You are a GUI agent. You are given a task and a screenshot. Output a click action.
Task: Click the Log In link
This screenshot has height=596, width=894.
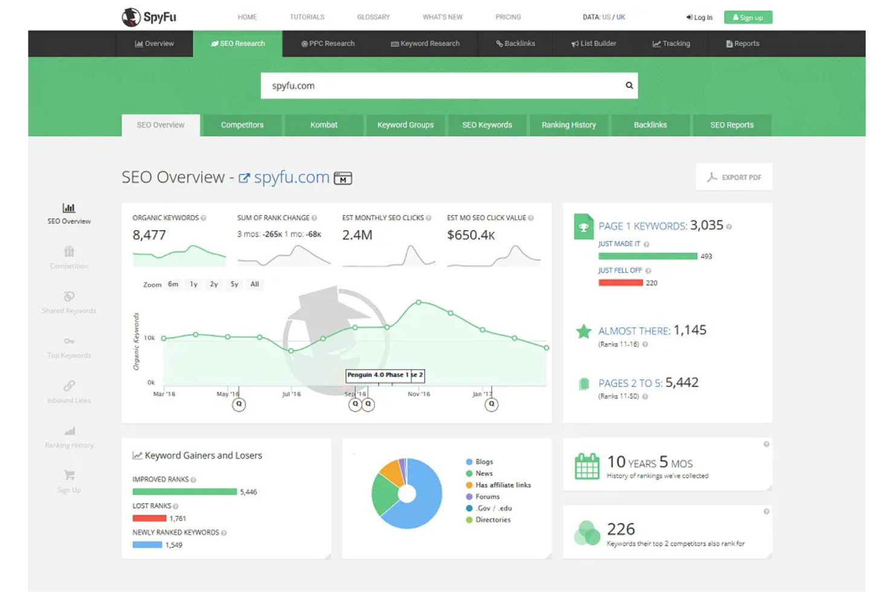699,18
